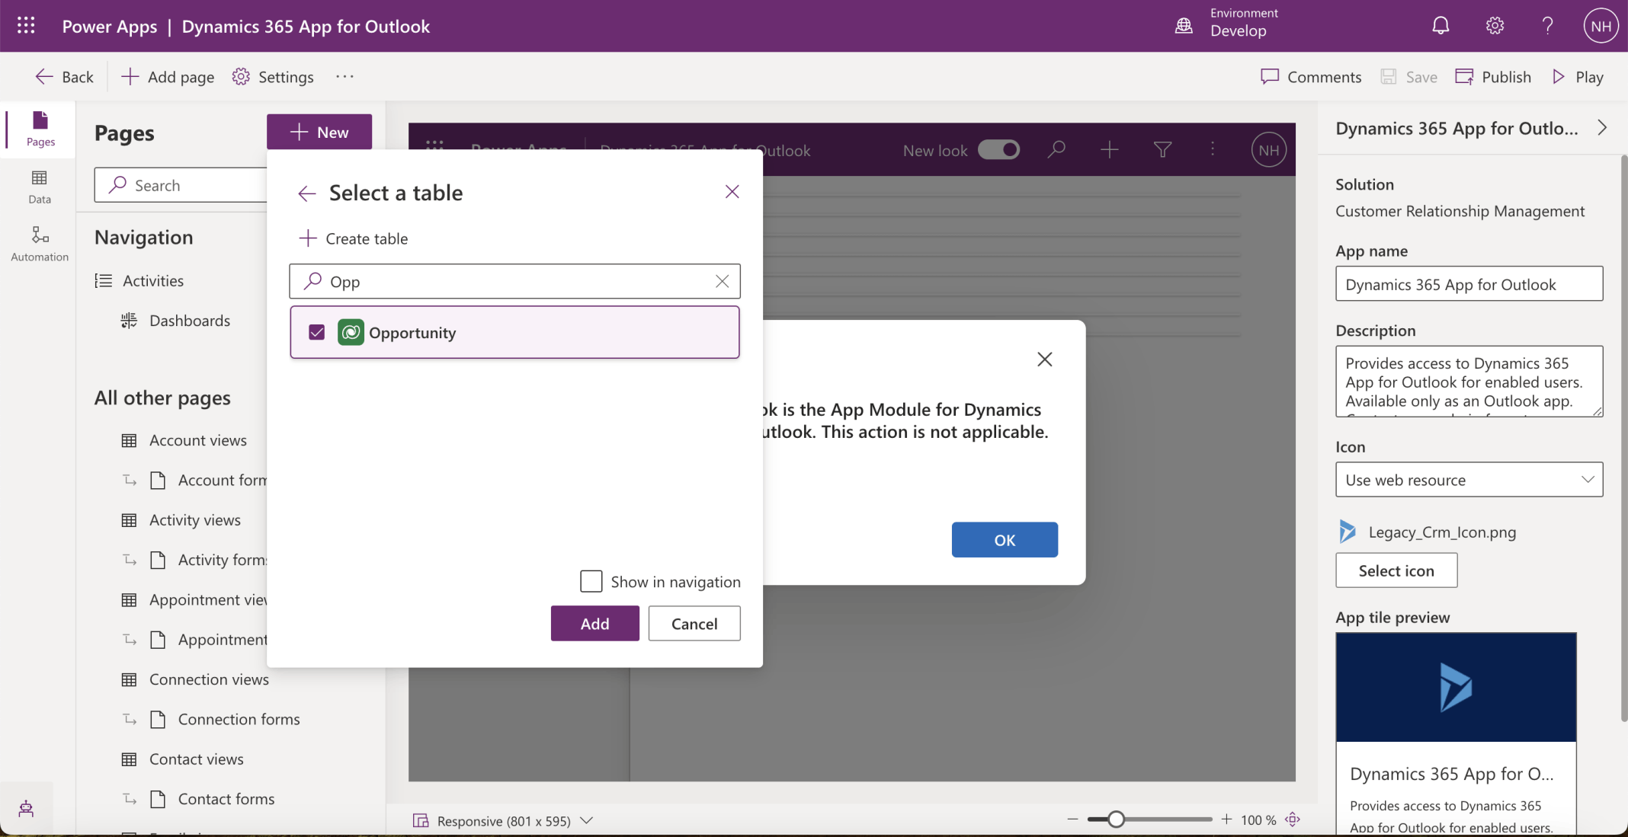Enable Show in navigation checkbox
The height and width of the screenshot is (837, 1628).
pyautogui.click(x=591, y=581)
